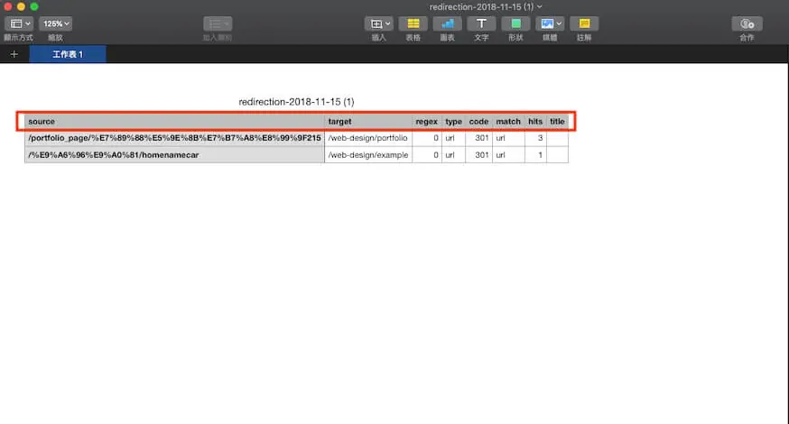Select the /web-design/portfolio target cell
The height and width of the screenshot is (424, 789).
(367, 138)
